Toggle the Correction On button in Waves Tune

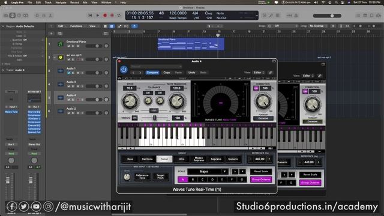click(256, 88)
